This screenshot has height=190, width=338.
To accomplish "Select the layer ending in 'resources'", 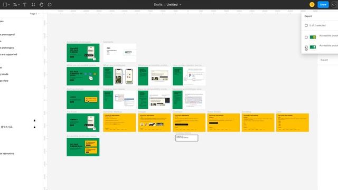I will (7, 154).
